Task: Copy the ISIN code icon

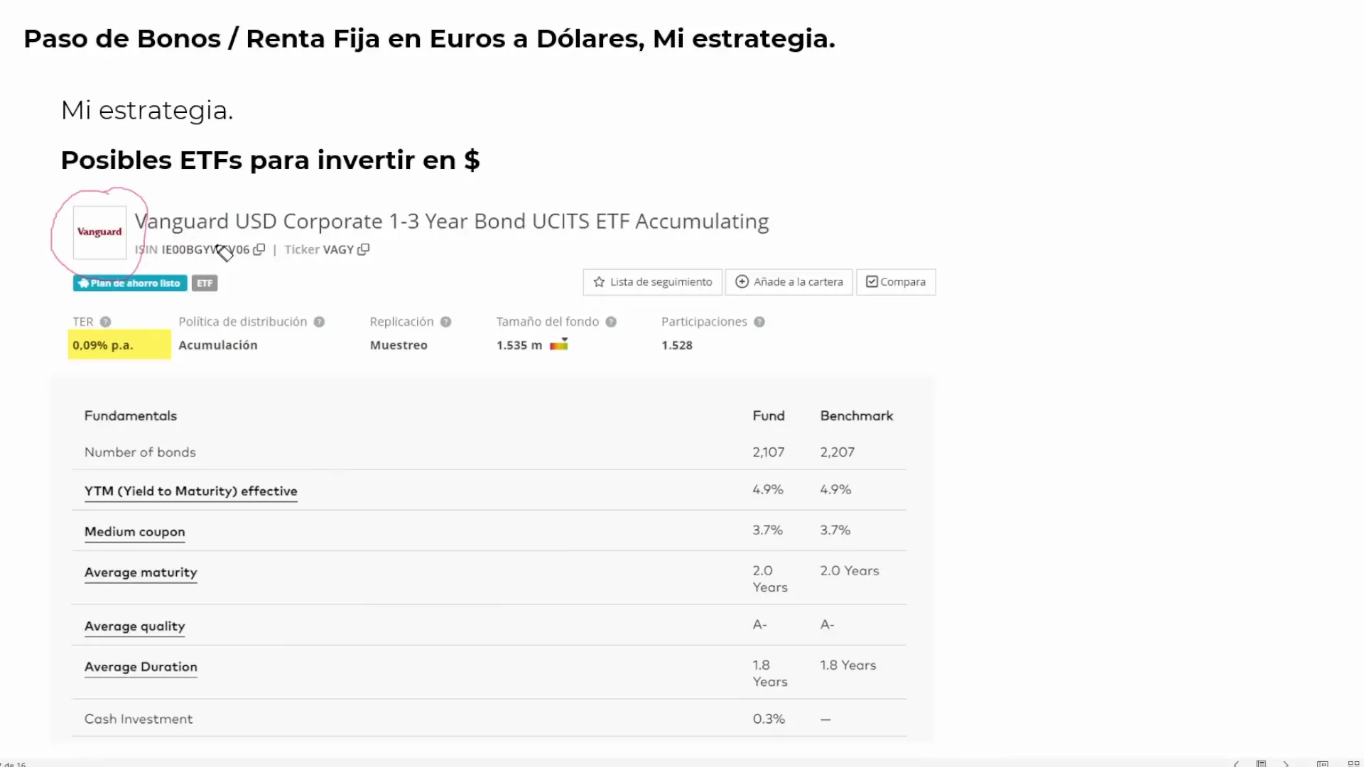Action: coord(259,249)
